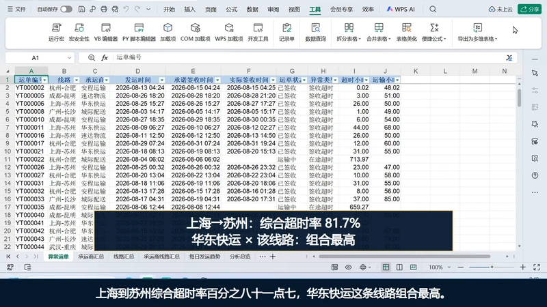The height and width of the screenshot is (307, 547).
Task: Open the 会员专享 tab
Action: point(341,10)
